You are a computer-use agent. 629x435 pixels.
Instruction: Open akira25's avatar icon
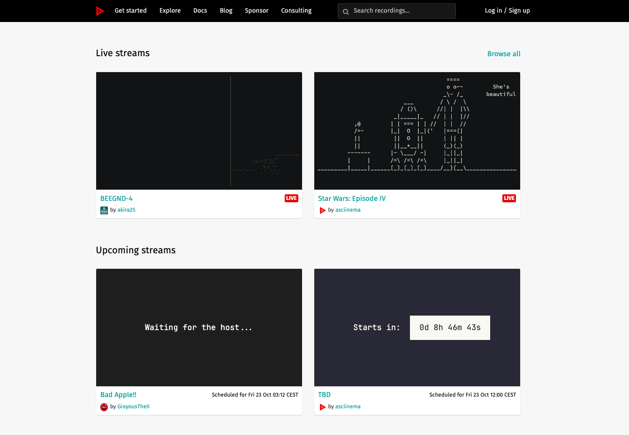pyautogui.click(x=104, y=210)
